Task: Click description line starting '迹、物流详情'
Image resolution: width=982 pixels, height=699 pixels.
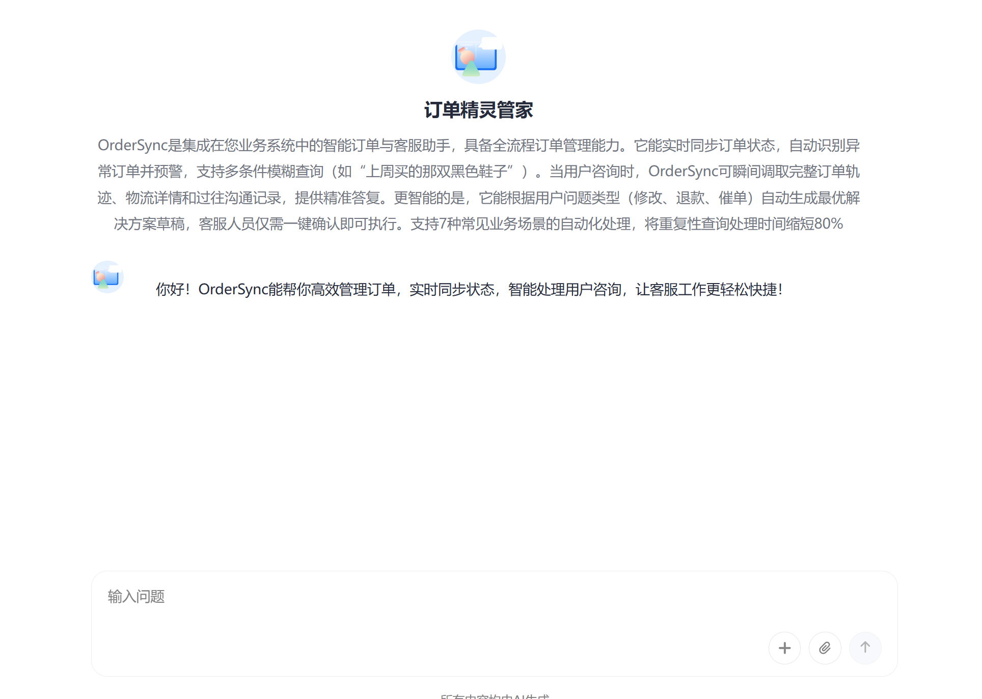Action: pyautogui.click(x=478, y=198)
